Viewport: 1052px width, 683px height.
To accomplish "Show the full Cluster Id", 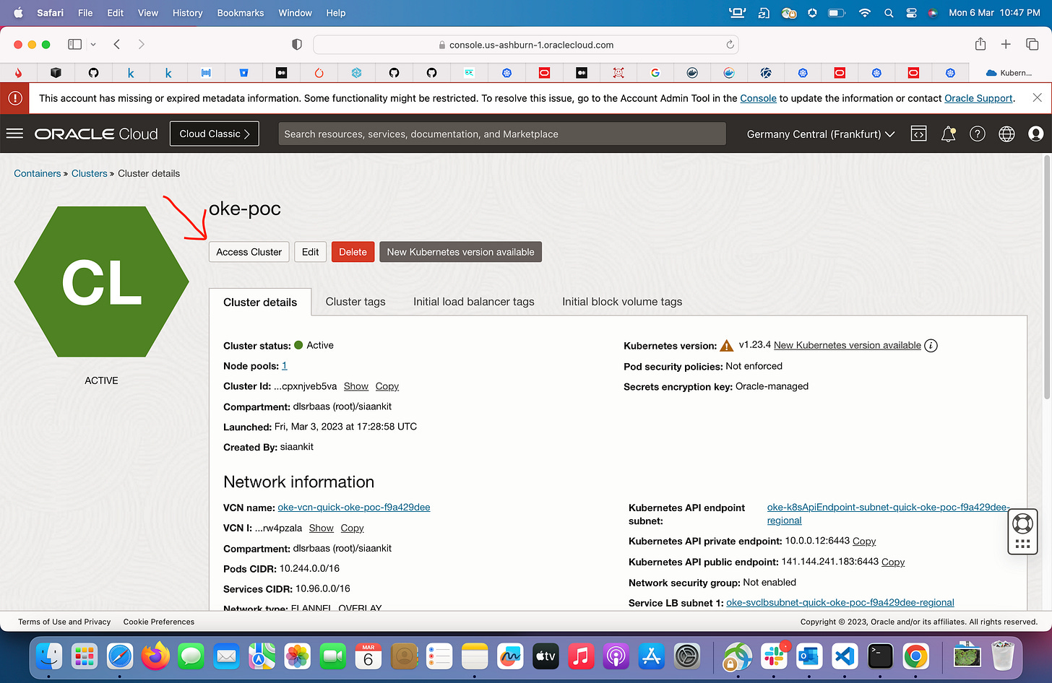I will point(356,386).
